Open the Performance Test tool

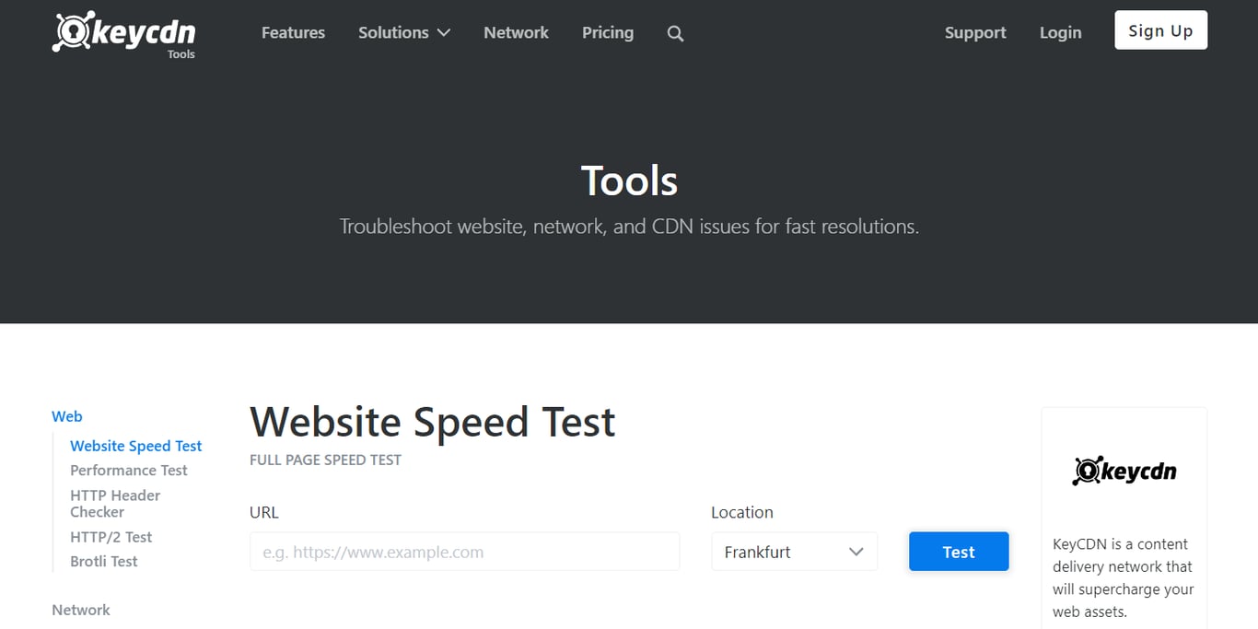click(x=129, y=470)
